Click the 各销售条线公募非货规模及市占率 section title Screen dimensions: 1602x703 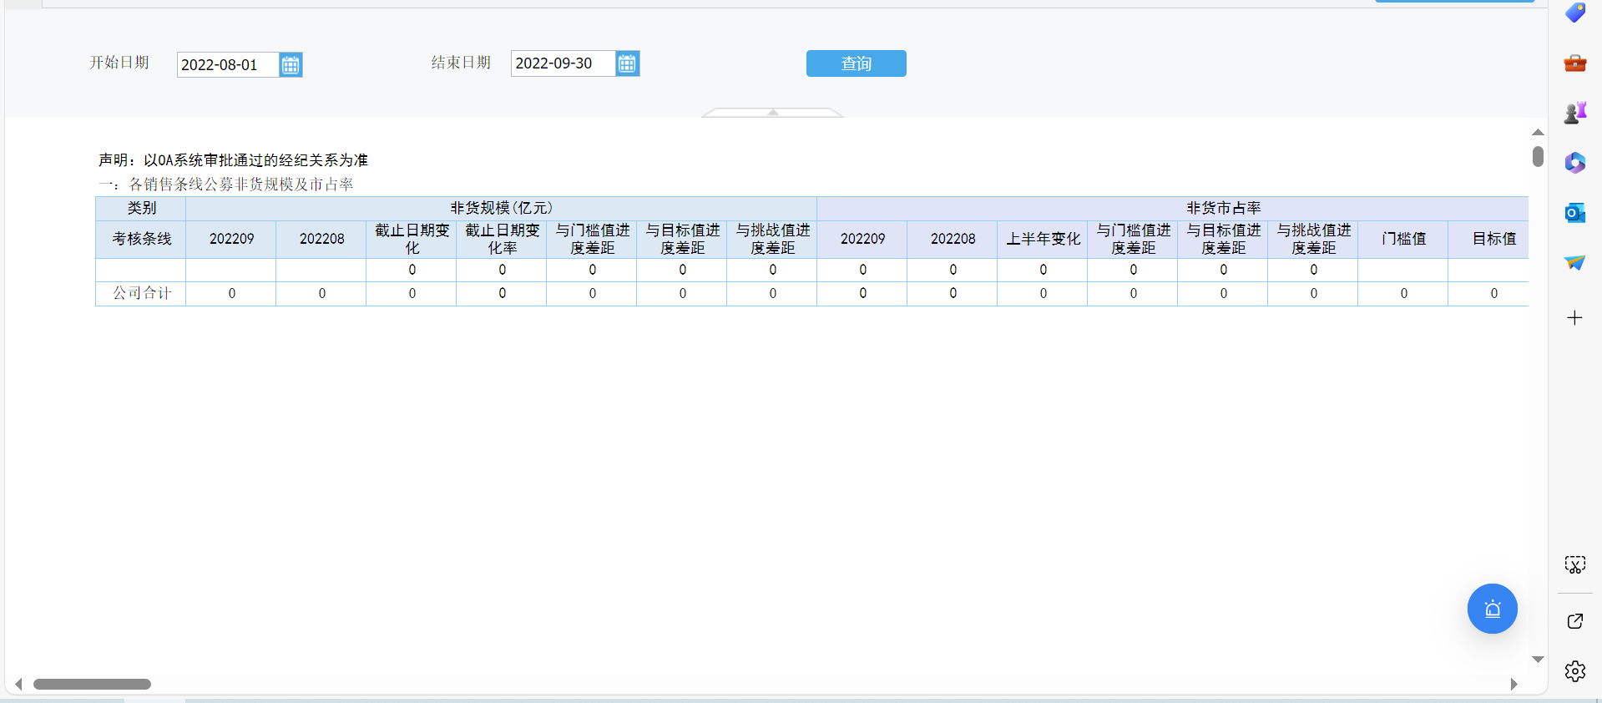225,185
